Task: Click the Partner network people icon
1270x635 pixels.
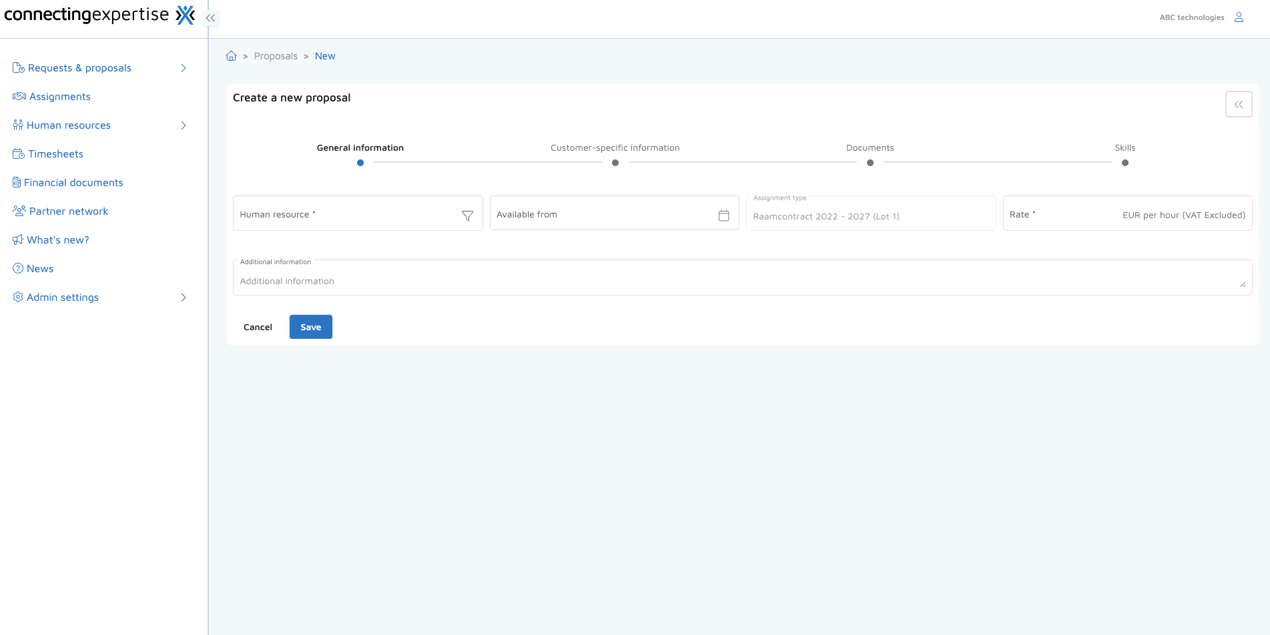Action: (x=19, y=211)
